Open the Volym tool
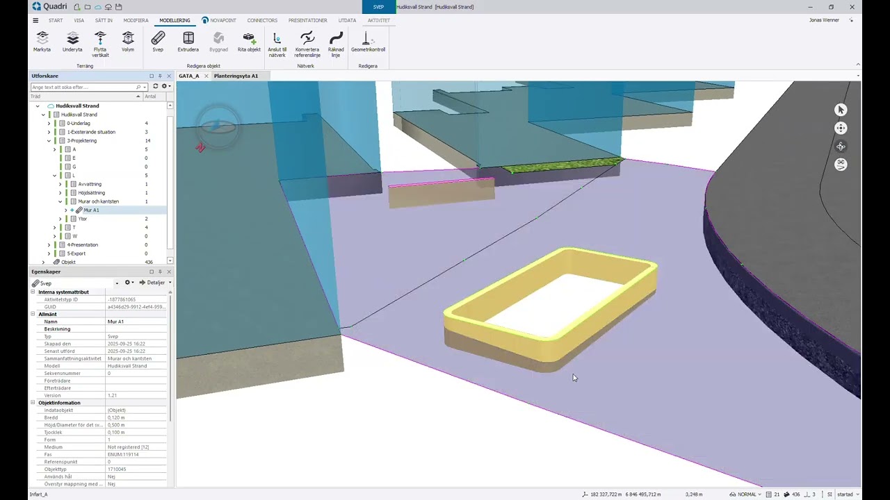The height and width of the screenshot is (500, 890). [x=128, y=42]
